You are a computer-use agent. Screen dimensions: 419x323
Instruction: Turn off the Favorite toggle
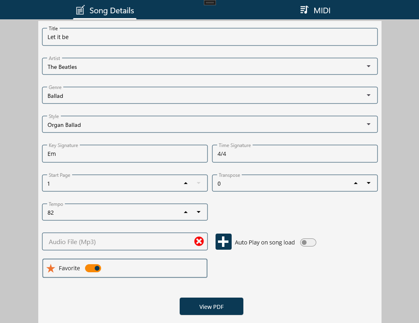[93, 268]
